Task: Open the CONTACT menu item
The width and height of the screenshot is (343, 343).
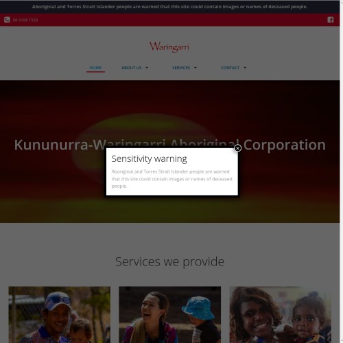Action: pyautogui.click(x=230, y=68)
